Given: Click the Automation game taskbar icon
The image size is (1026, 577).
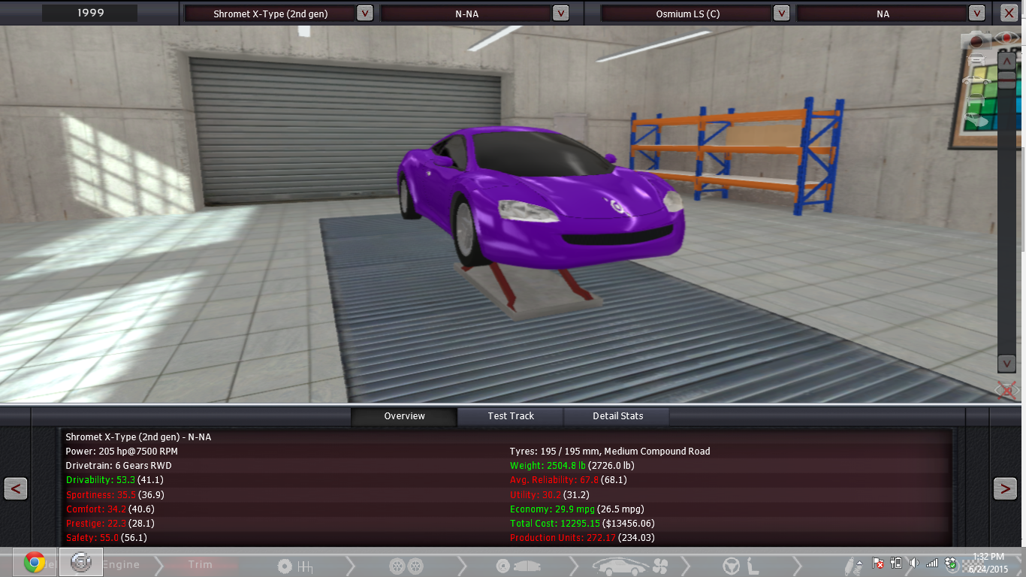Looking at the screenshot, I should point(80,563).
